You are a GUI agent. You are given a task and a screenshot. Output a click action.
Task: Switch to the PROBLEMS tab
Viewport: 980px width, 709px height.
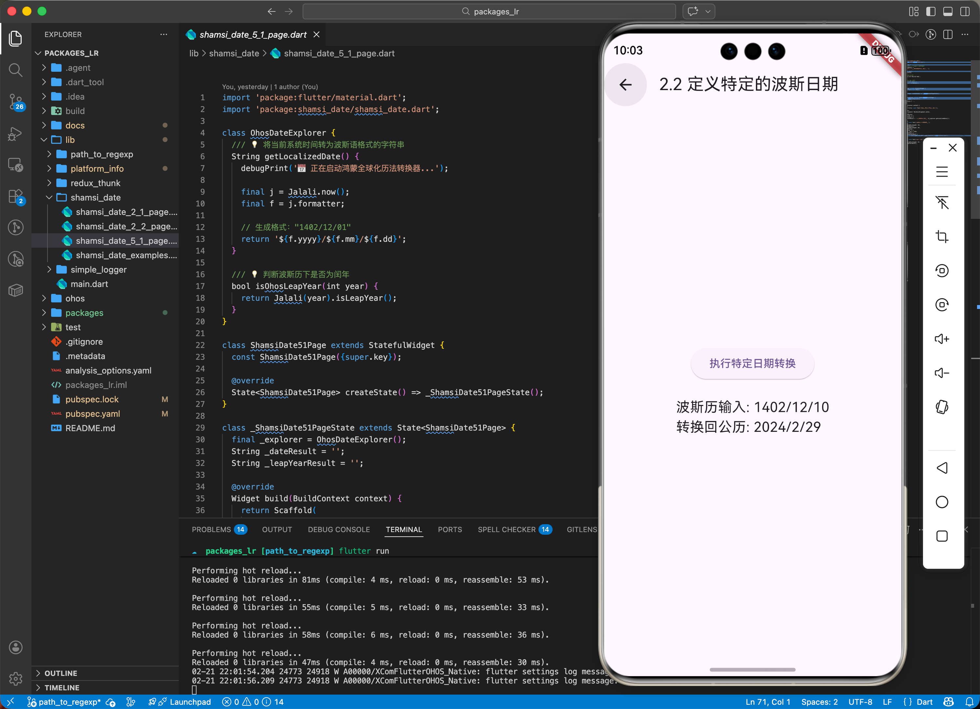tap(211, 529)
